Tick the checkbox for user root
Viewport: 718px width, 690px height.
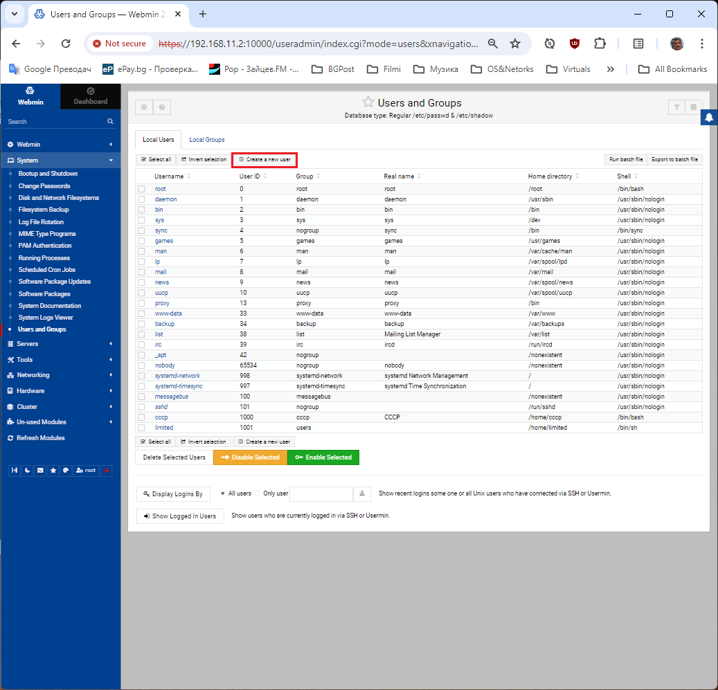(x=141, y=189)
